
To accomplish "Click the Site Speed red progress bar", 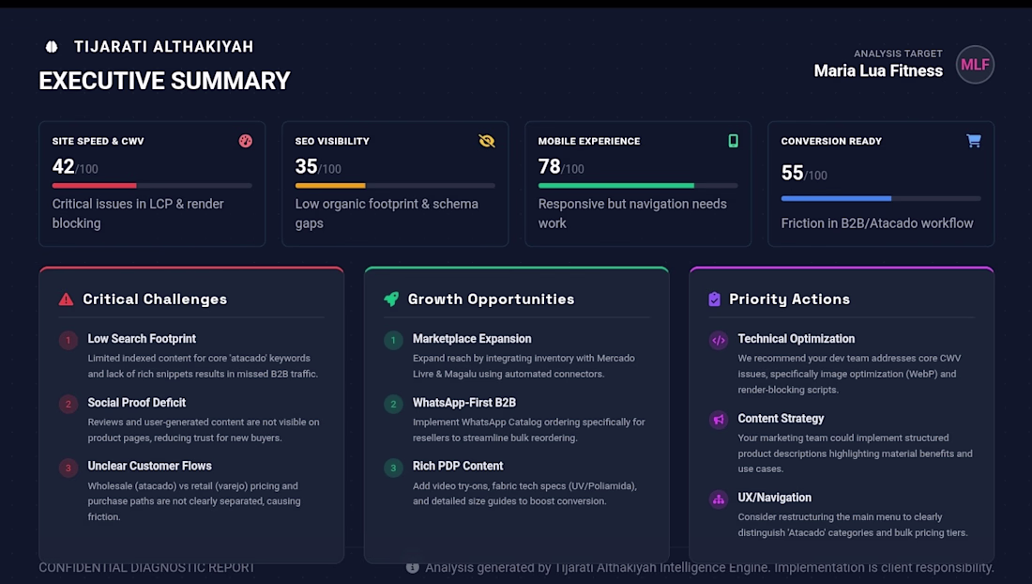I will [x=95, y=186].
